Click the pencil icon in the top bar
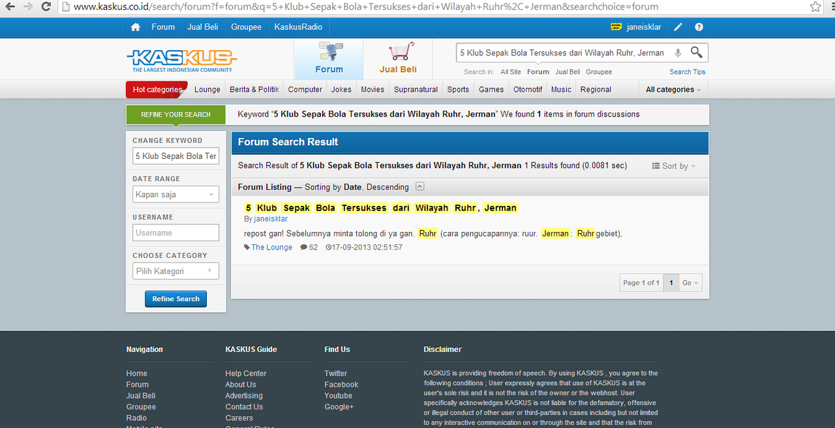 [x=678, y=27]
